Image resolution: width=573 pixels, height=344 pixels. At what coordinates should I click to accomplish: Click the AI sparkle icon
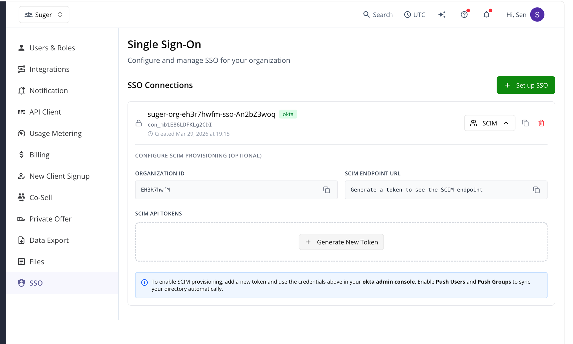(x=442, y=15)
